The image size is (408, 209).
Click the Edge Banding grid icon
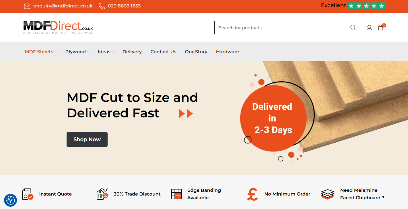[177, 194]
